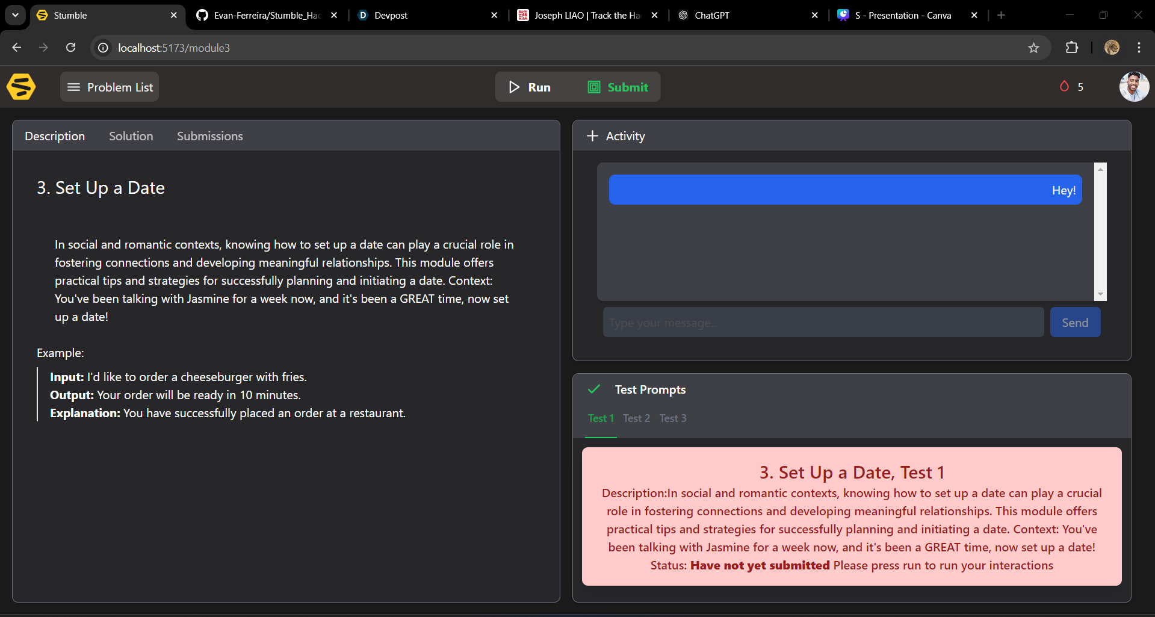Click the 'Have not yet submitted' status text
Viewport: 1155px width, 617px height.
click(x=760, y=565)
